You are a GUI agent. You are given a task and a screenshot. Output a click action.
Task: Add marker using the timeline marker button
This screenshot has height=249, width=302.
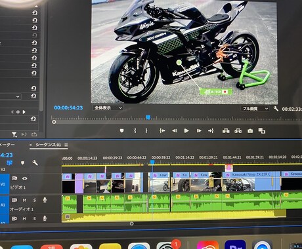coord(22,163)
